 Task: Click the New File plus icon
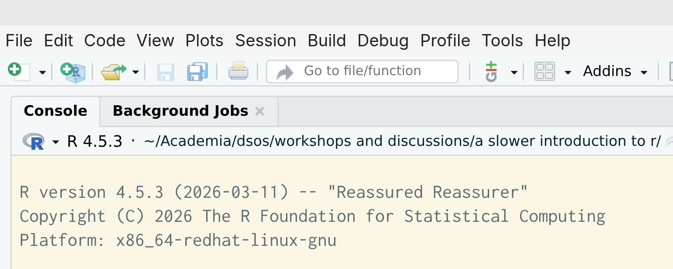coord(19,71)
